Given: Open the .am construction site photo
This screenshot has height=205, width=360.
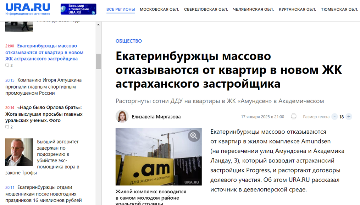Looking at the screenshot, I should pos(159,157).
